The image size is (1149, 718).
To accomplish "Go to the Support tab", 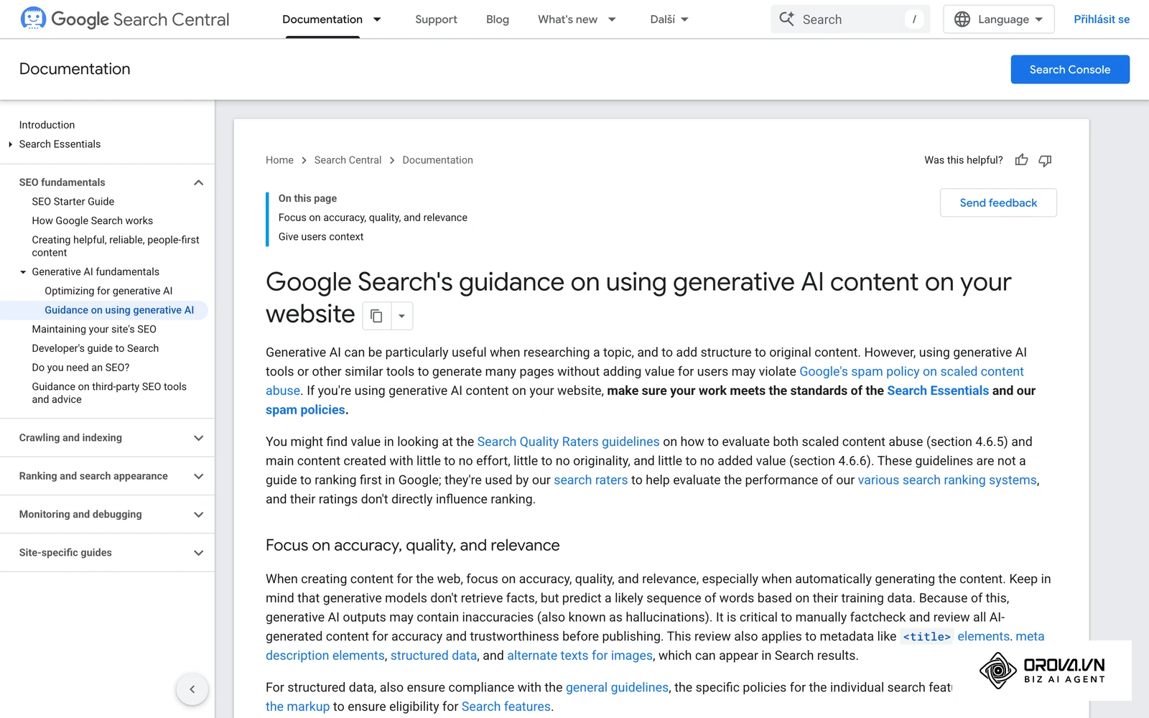I will click(436, 19).
